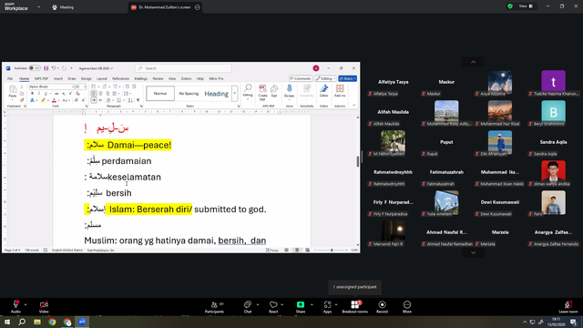
Task: Open the More options menu
Action: pos(407,306)
